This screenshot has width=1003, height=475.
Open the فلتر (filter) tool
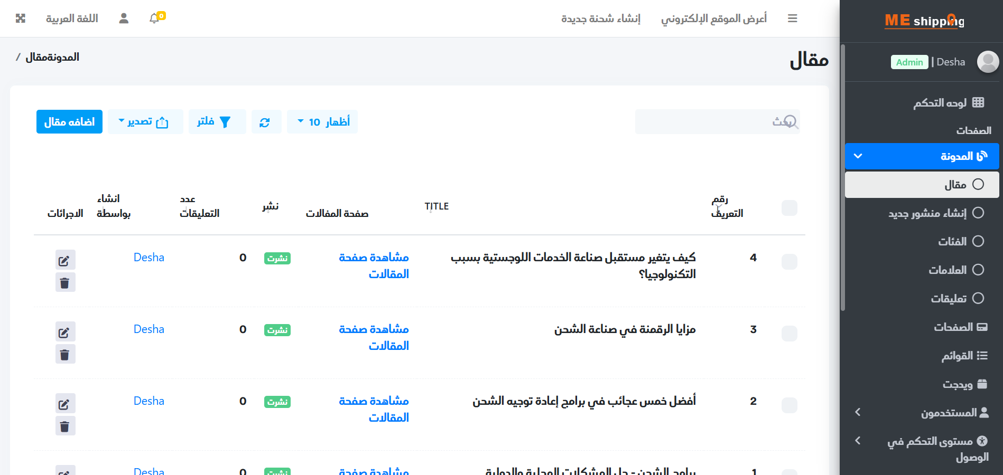[x=217, y=121]
